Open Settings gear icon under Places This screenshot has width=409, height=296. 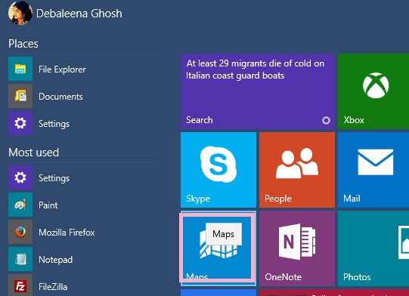(x=20, y=123)
